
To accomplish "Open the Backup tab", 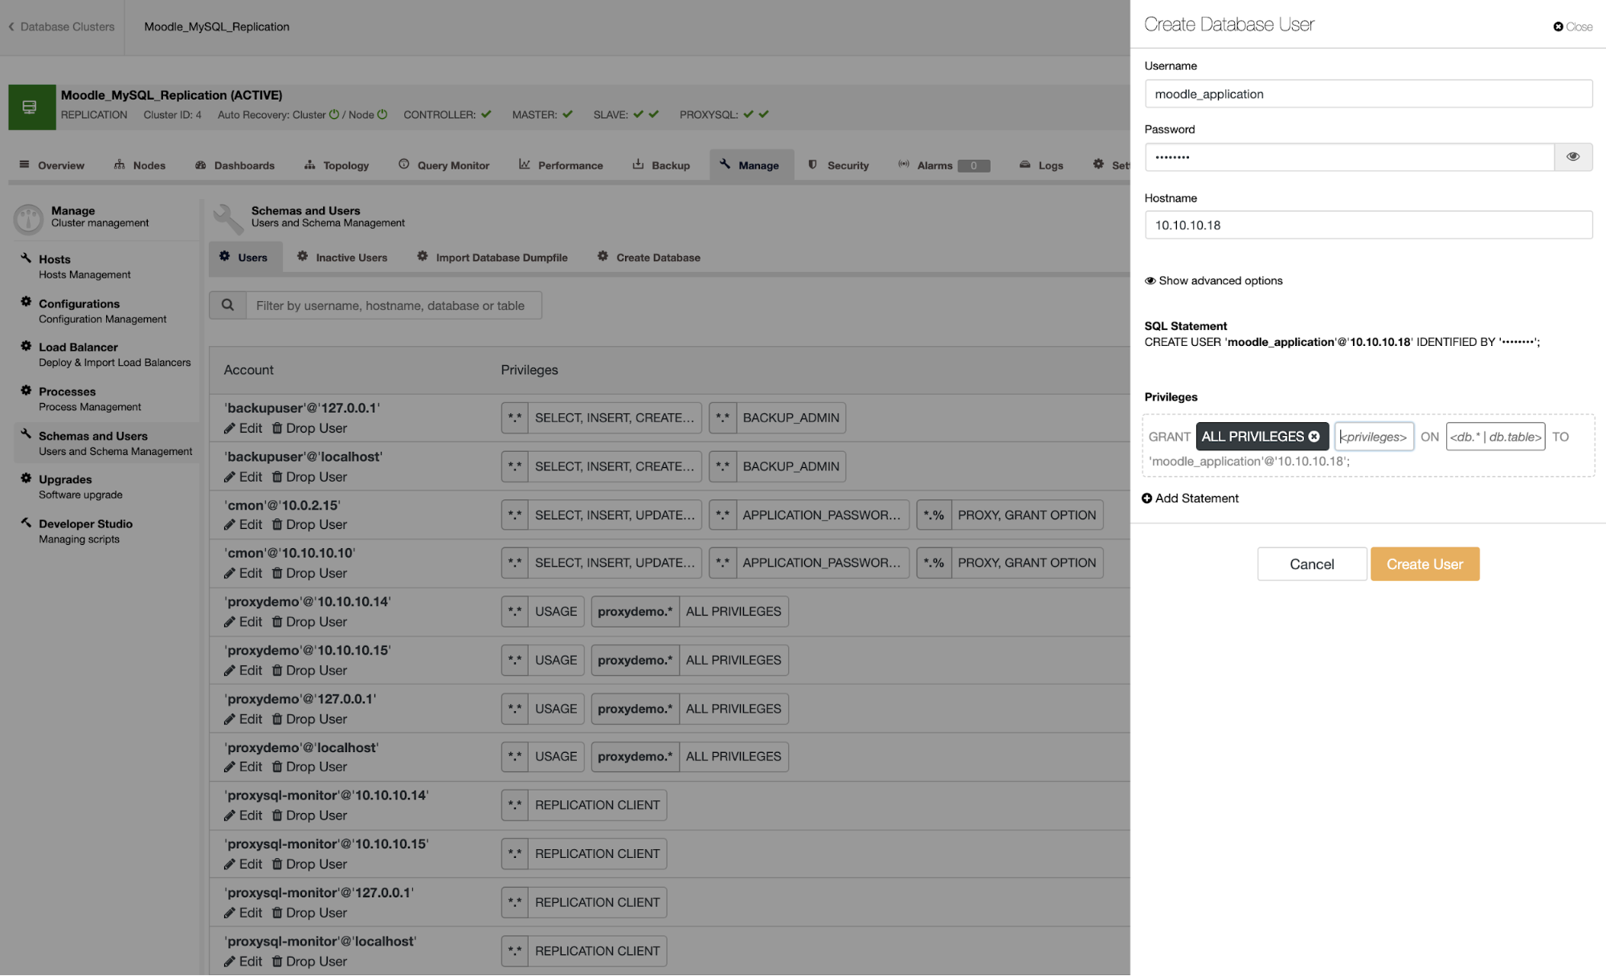I will [x=661, y=165].
